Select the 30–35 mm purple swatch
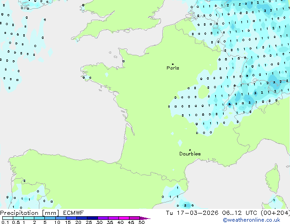290x224 pixels. tap(102, 218)
